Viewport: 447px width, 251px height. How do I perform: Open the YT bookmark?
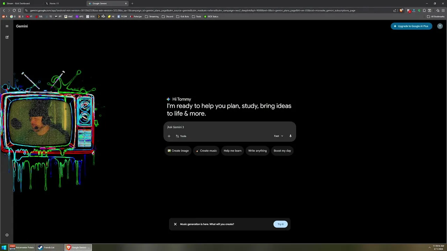(x=29, y=16)
